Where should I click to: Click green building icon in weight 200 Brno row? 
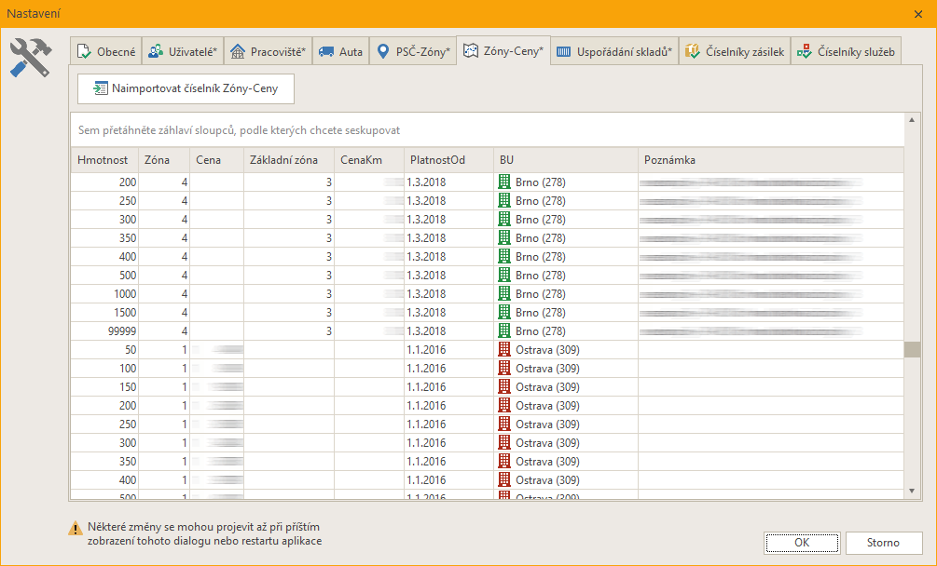pos(505,182)
